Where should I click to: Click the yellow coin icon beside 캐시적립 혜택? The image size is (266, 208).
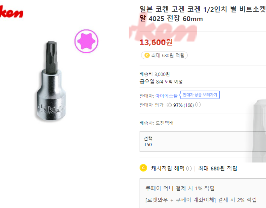pyautogui.click(x=143, y=168)
